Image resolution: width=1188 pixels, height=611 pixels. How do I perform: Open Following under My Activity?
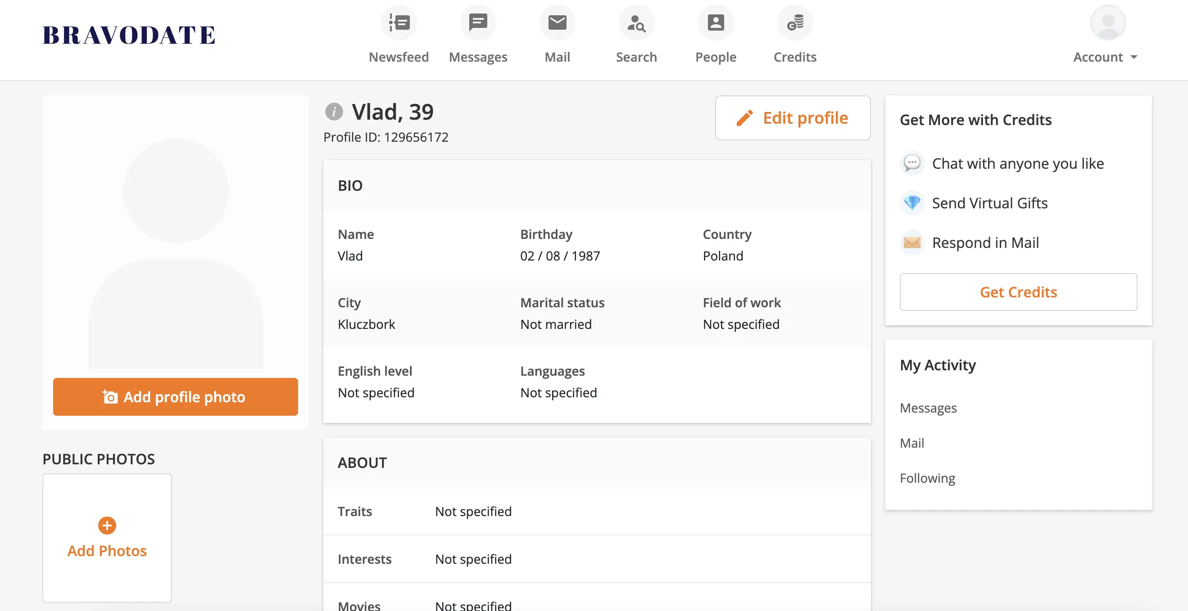[927, 478]
